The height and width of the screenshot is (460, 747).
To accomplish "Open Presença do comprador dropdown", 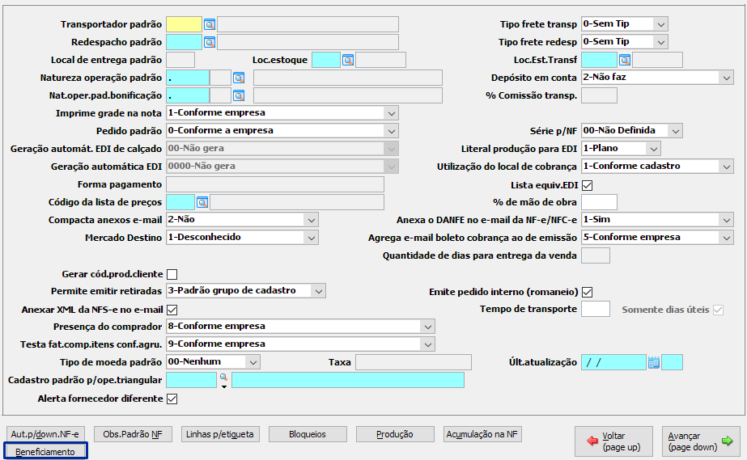I will pyautogui.click(x=427, y=327).
